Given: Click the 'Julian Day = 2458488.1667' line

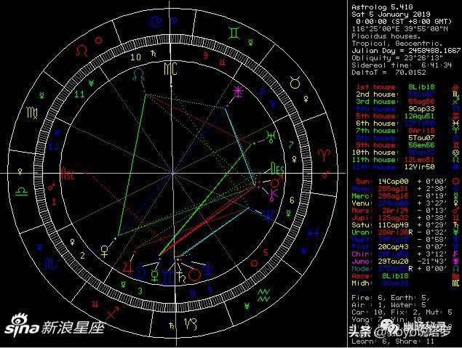Looking at the screenshot, I should click(406, 51).
